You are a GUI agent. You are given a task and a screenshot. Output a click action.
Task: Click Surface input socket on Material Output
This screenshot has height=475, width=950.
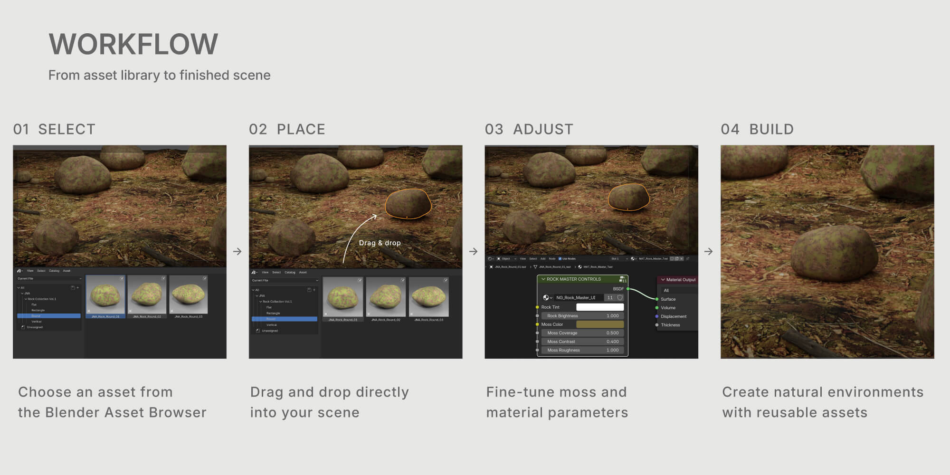657,299
